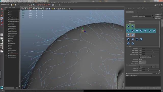Click the Presets button
163x92 pixels.
[x=158, y=16]
